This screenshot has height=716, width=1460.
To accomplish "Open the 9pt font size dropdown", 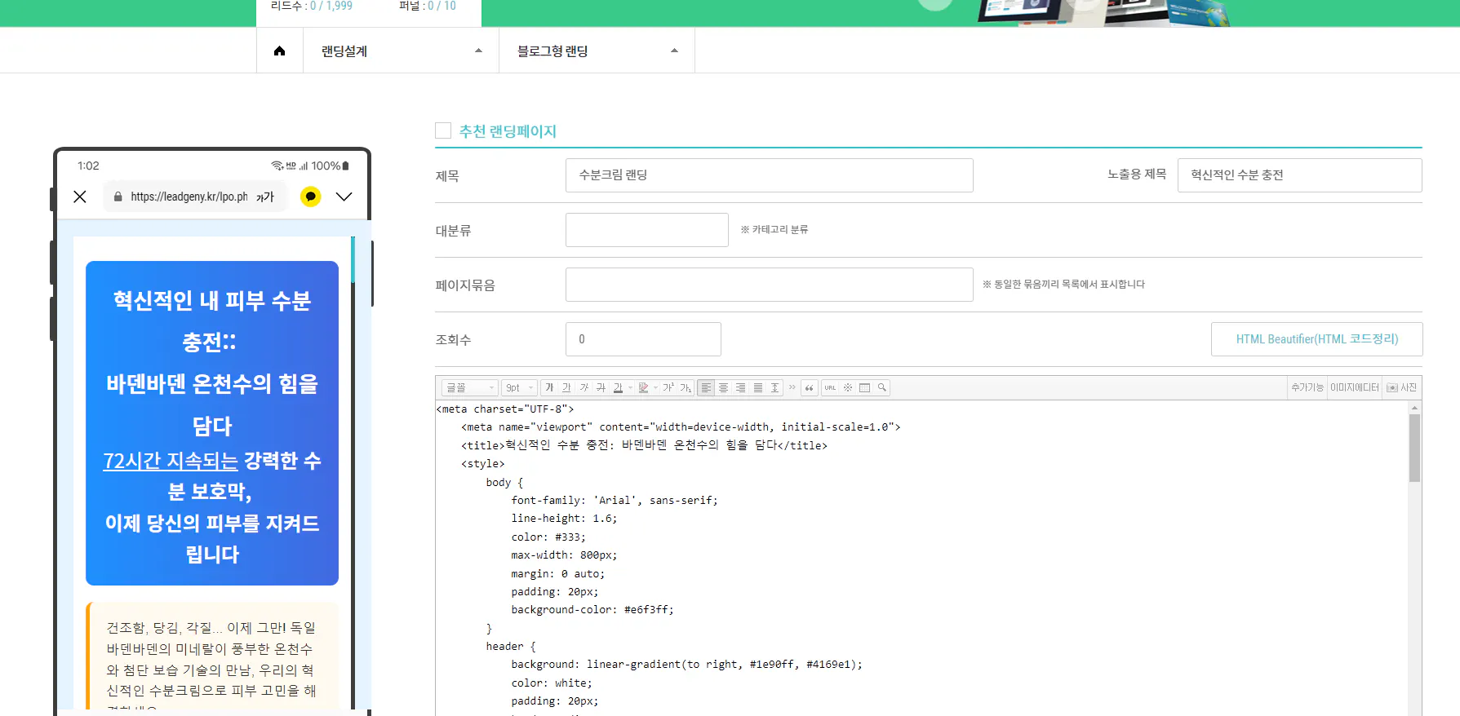I will (x=519, y=387).
